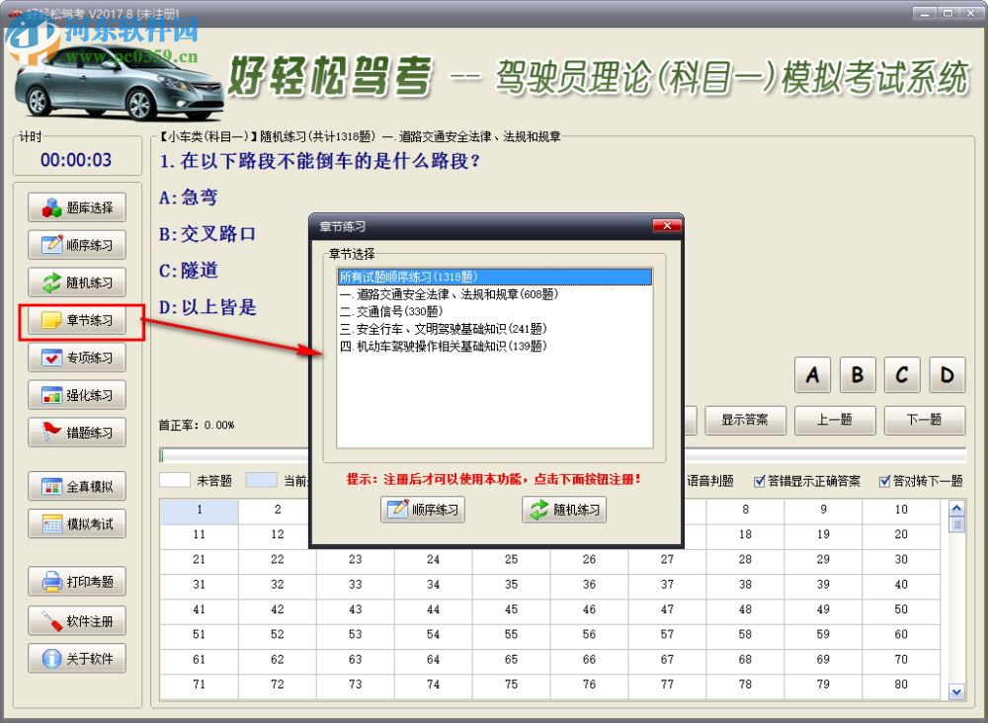The width and height of the screenshot is (988, 723).
Task: Click the question grid scrollbar down arrow
Action: click(955, 692)
